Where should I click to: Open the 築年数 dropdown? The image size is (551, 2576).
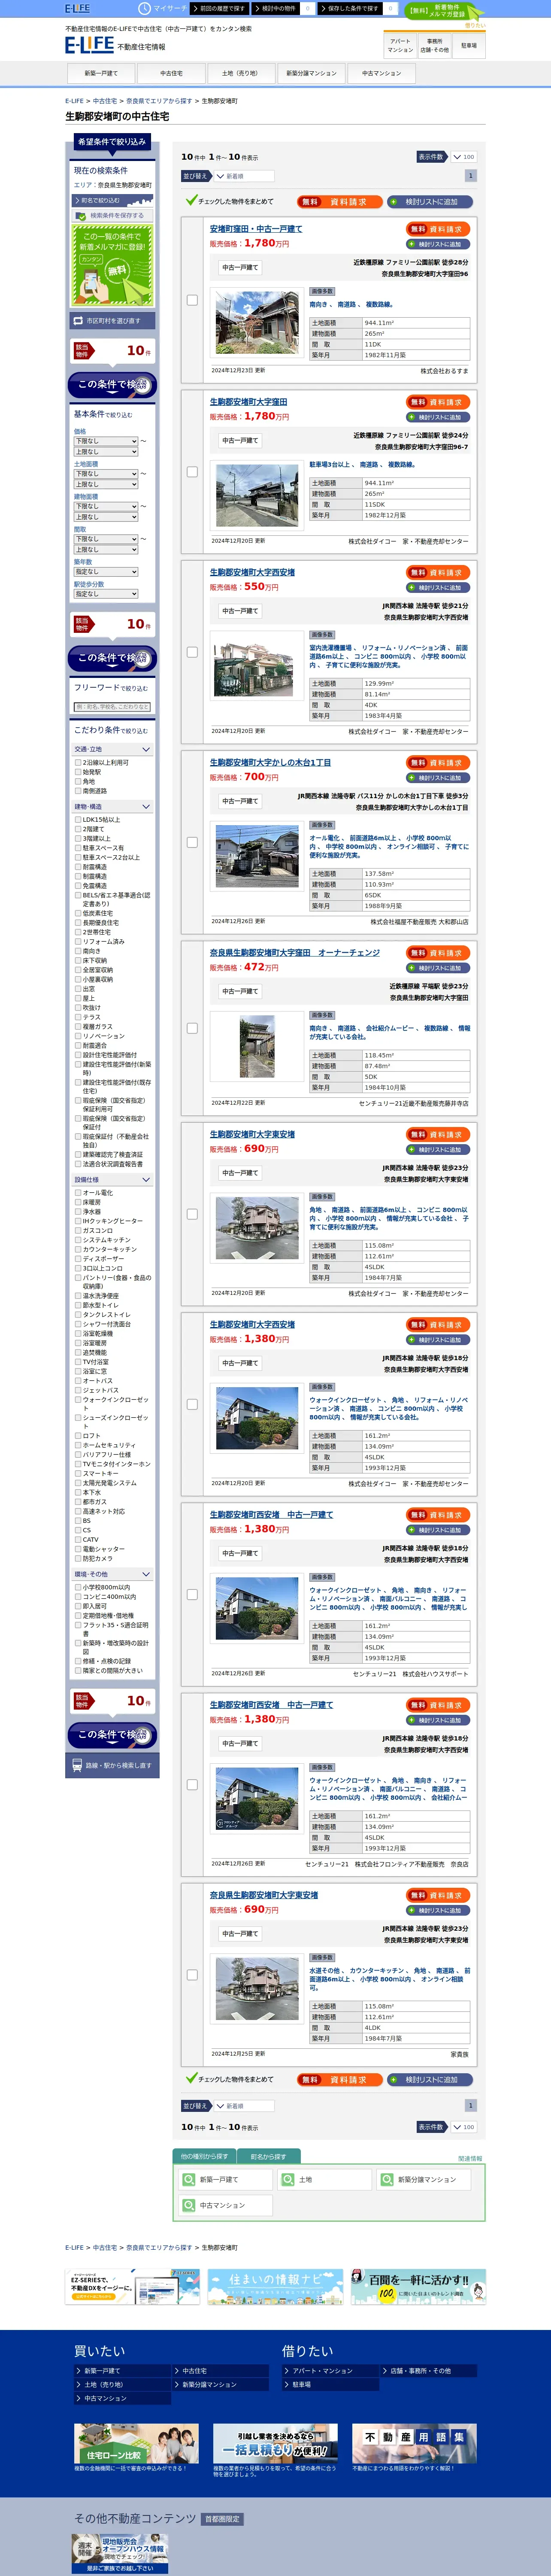[x=105, y=572]
